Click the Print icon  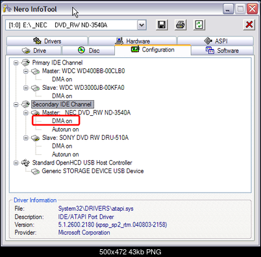[x=180, y=25]
